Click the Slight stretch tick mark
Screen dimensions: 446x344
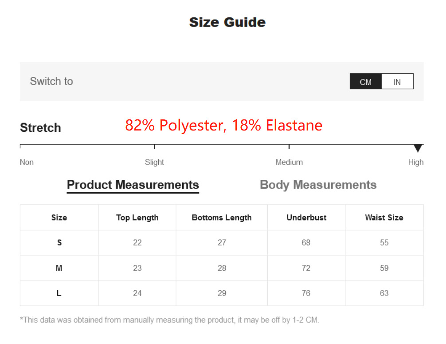[x=154, y=146]
